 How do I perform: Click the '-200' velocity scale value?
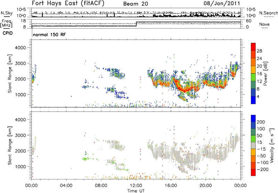click(263, 169)
